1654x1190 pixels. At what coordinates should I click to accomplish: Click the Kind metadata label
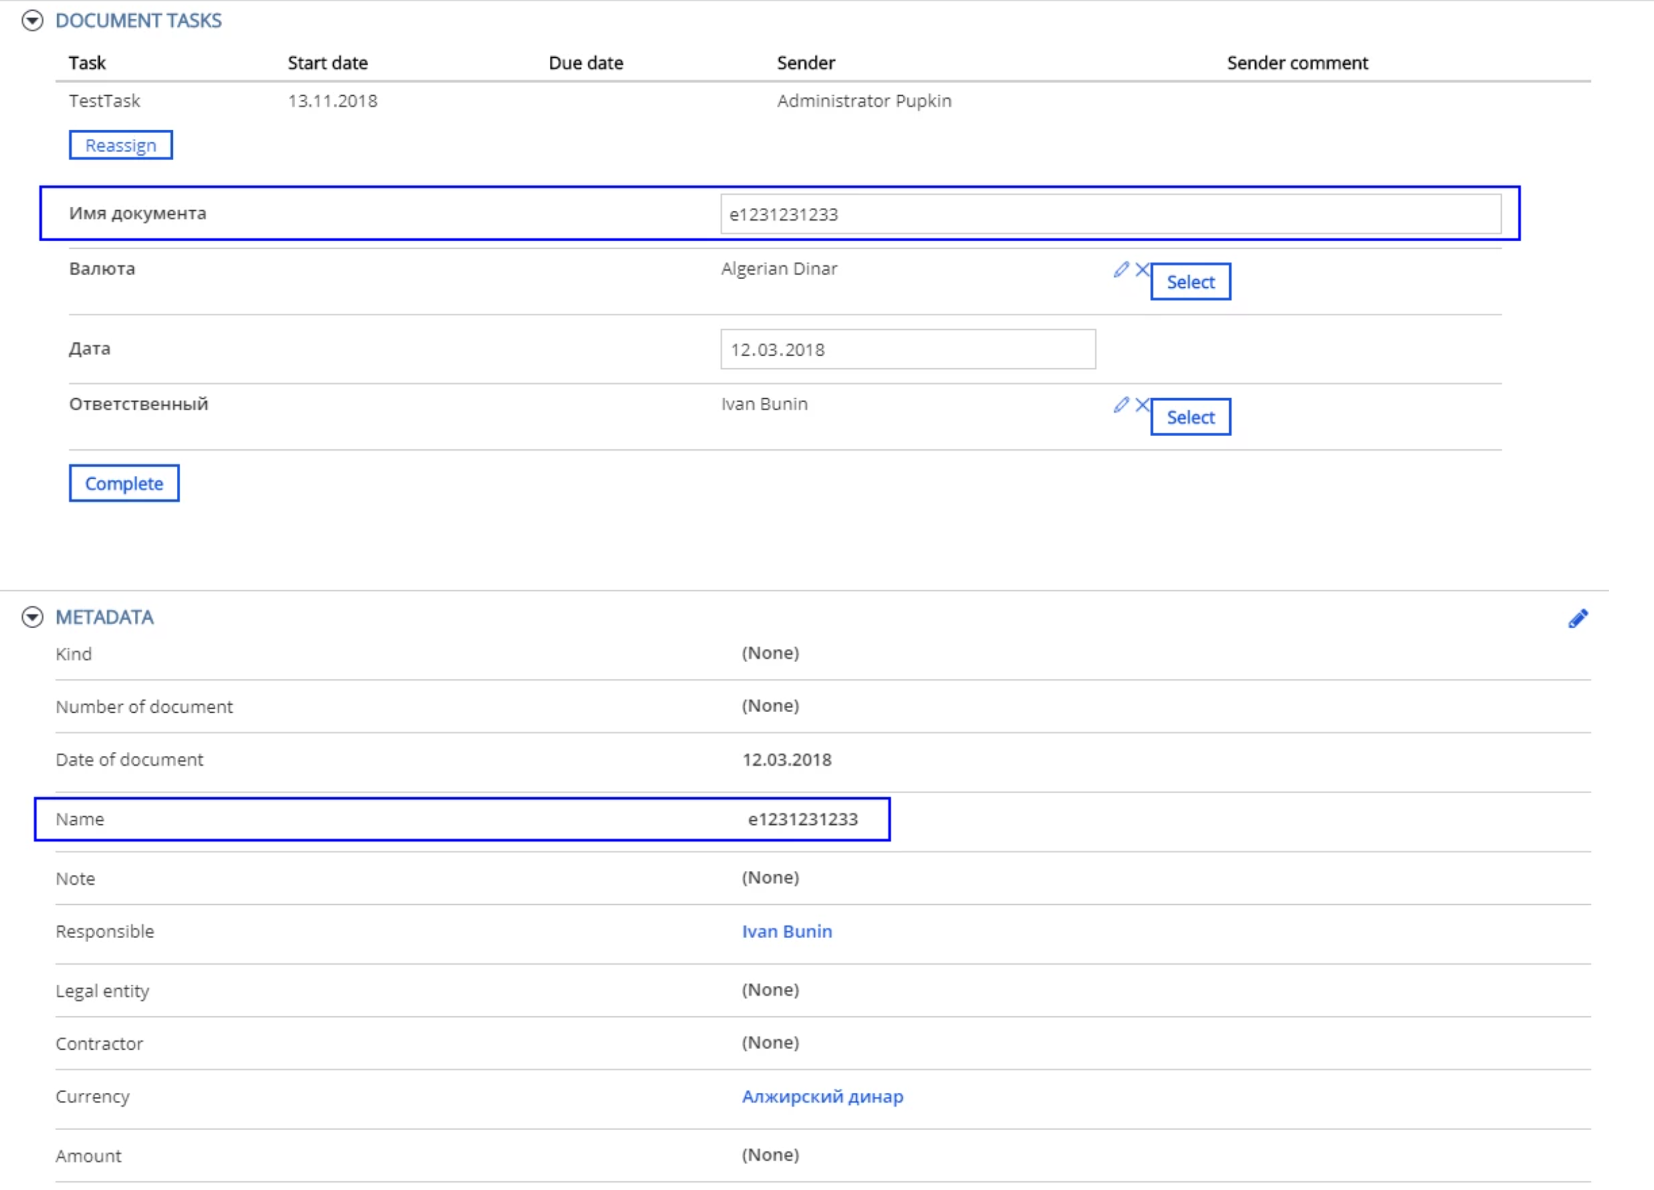(x=74, y=654)
